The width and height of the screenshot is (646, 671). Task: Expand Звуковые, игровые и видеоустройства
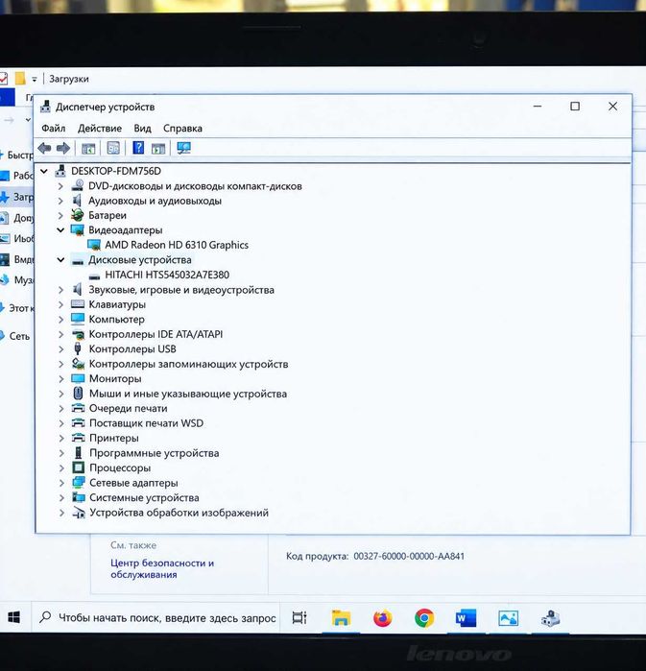60,290
